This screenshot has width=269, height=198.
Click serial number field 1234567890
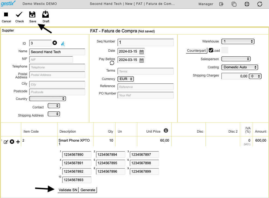[x=77, y=154]
